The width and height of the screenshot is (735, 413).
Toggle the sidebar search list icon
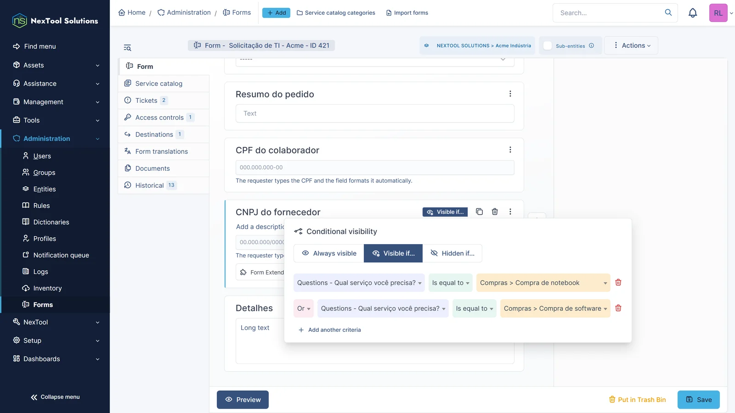tap(127, 48)
